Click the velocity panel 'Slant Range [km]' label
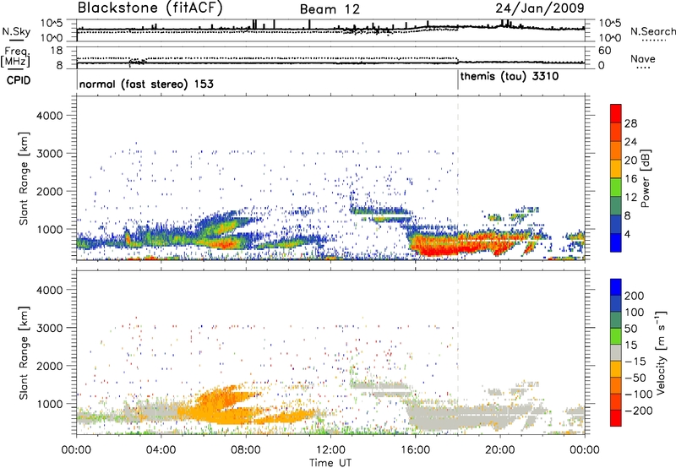The height and width of the screenshot is (468, 676). (x=24, y=352)
